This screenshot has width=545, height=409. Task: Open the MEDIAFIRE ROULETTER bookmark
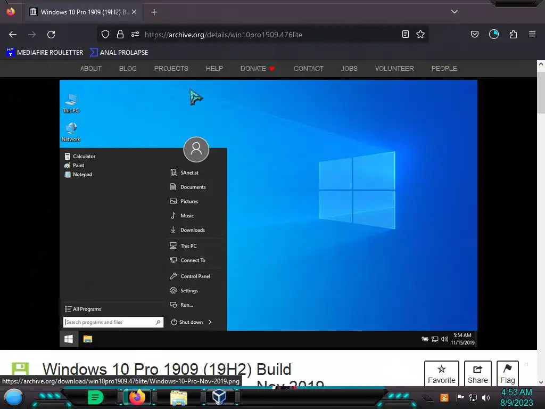point(45,53)
